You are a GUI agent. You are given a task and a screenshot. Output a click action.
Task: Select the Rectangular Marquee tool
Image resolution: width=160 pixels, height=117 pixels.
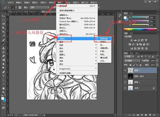(x=3, y=20)
